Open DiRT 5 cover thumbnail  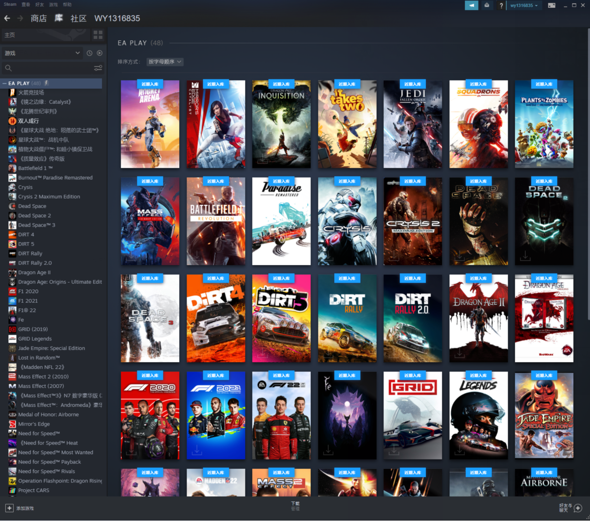coord(282,318)
